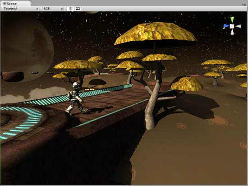The image size is (248, 186).
Task: Click the gizmo center cube for perspective
Action: coord(232,26)
